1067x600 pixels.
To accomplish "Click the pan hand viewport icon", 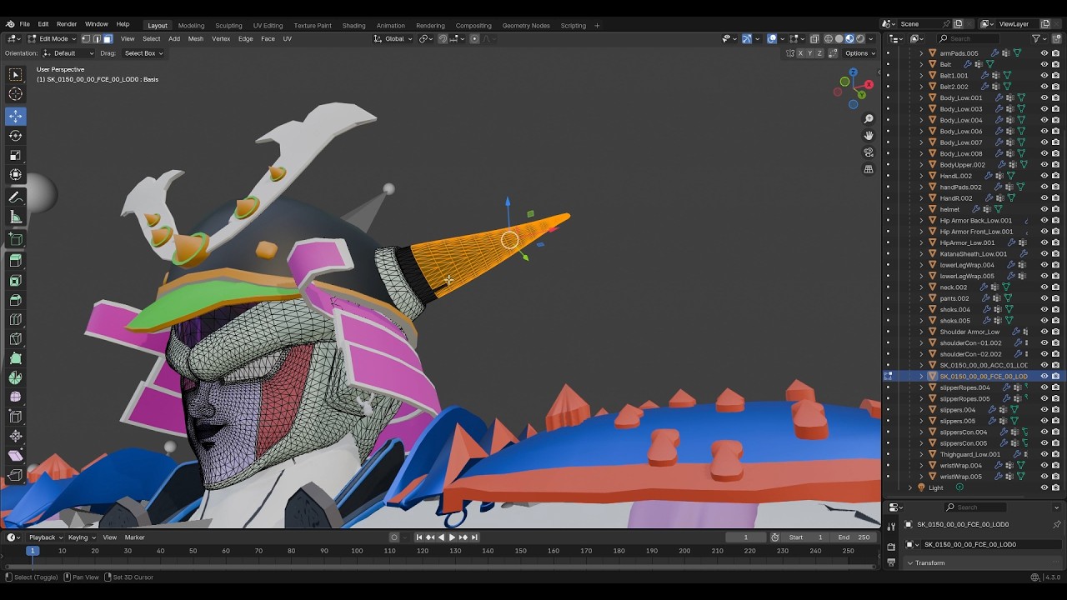I will pos(869,136).
